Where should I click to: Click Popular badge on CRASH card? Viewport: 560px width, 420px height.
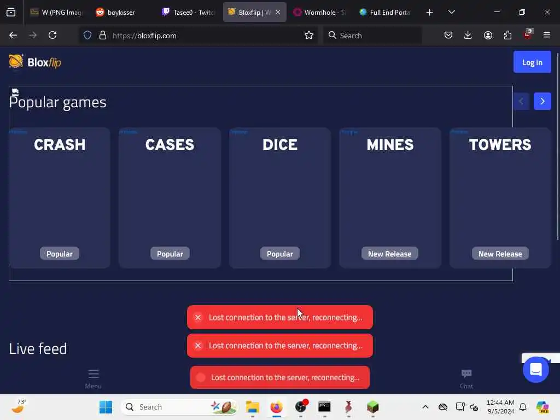click(59, 254)
